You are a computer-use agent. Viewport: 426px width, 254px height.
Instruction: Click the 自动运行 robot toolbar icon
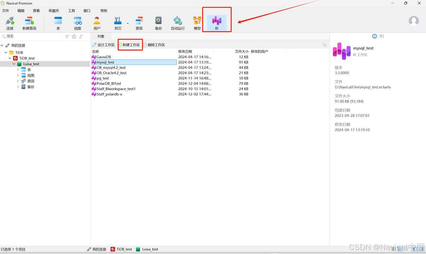tap(178, 23)
